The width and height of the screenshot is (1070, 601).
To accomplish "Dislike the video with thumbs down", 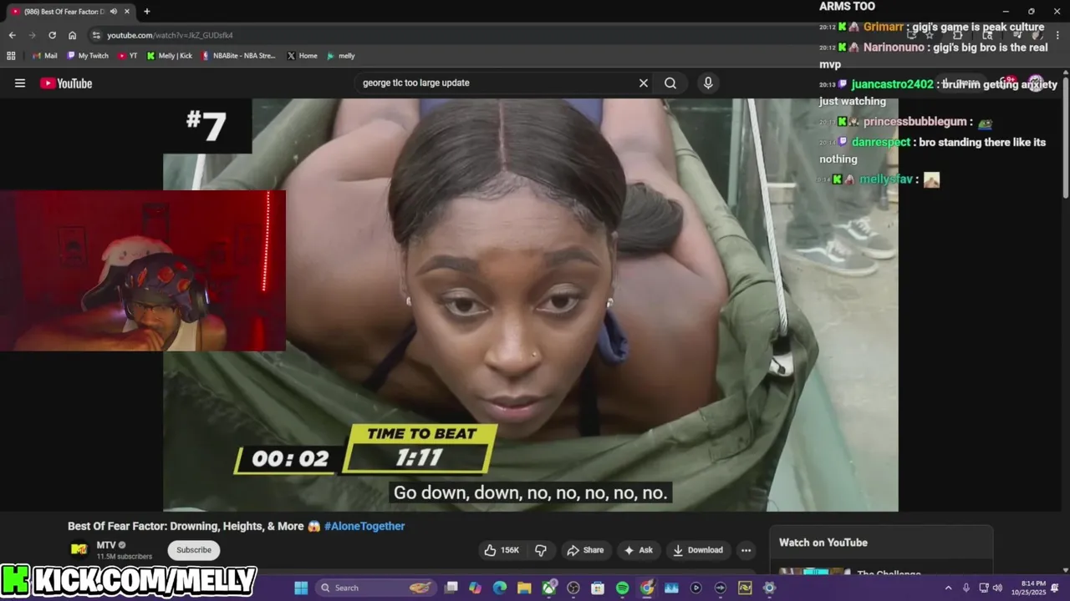I will click(541, 550).
